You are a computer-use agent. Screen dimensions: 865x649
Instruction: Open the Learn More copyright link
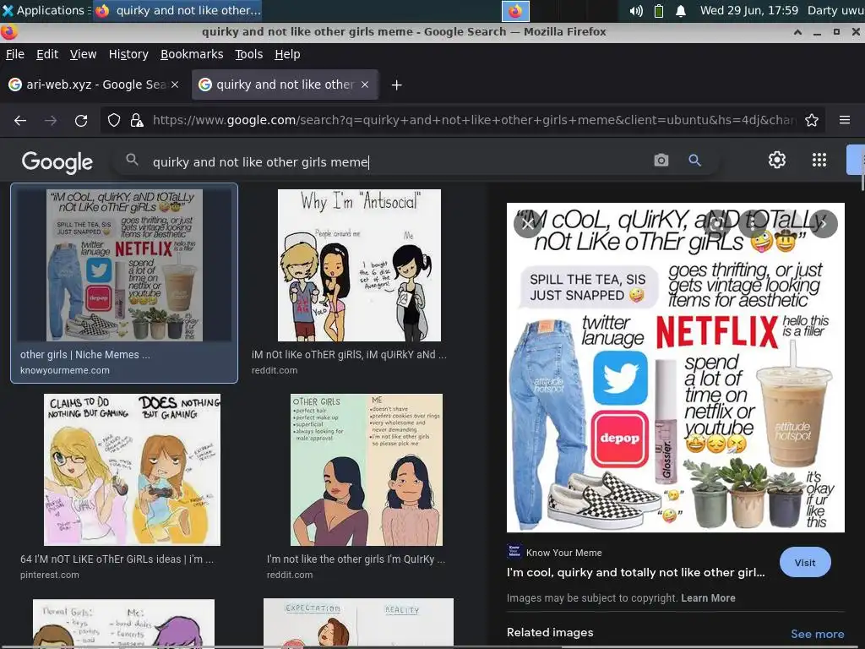click(708, 597)
